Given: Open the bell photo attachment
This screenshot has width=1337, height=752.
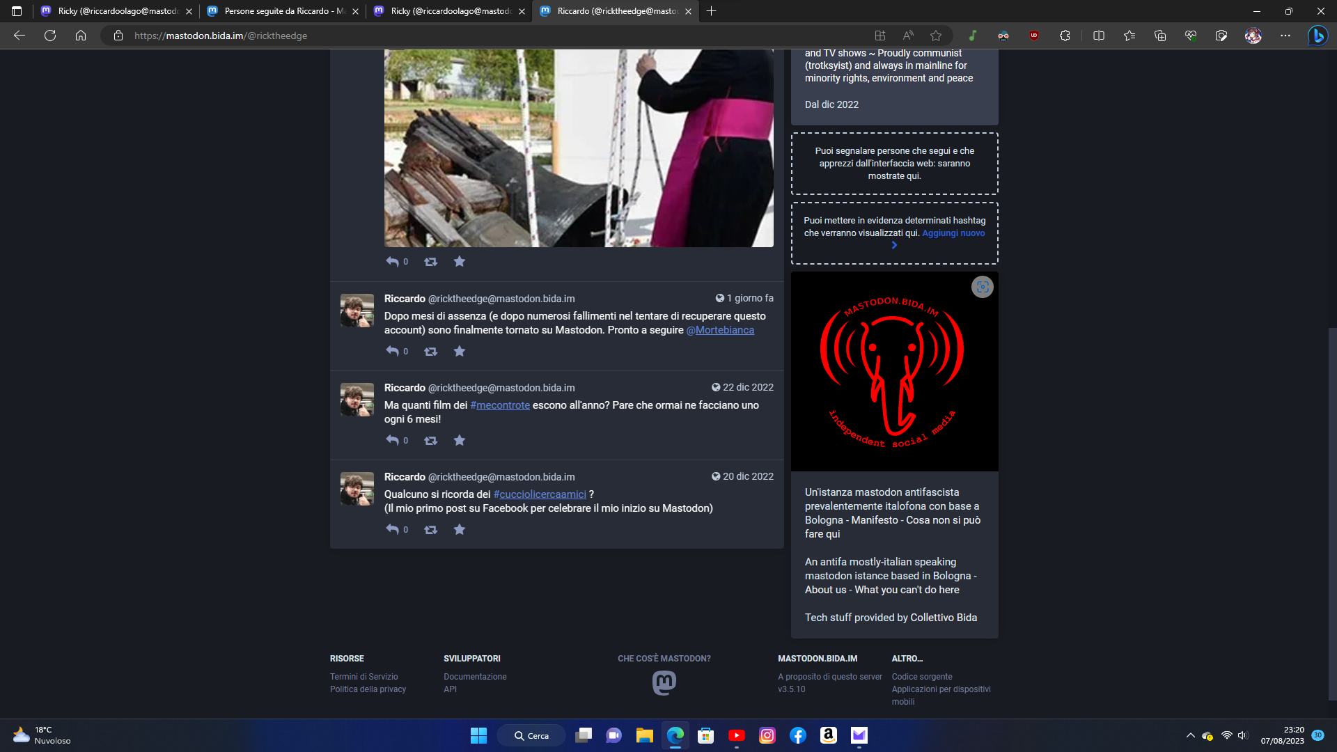Looking at the screenshot, I should [579, 148].
